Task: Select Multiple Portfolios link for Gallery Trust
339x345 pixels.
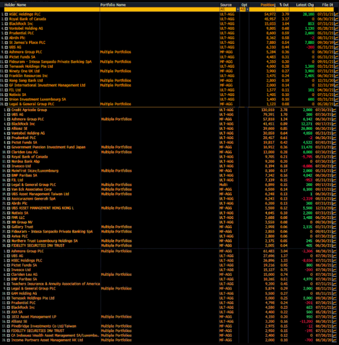Action: (x=116, y=227)
